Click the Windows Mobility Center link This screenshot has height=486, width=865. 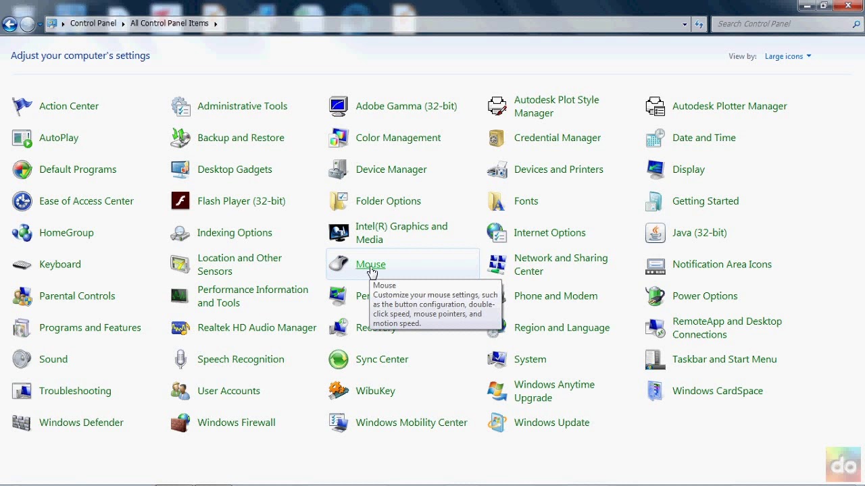point(412,423)
